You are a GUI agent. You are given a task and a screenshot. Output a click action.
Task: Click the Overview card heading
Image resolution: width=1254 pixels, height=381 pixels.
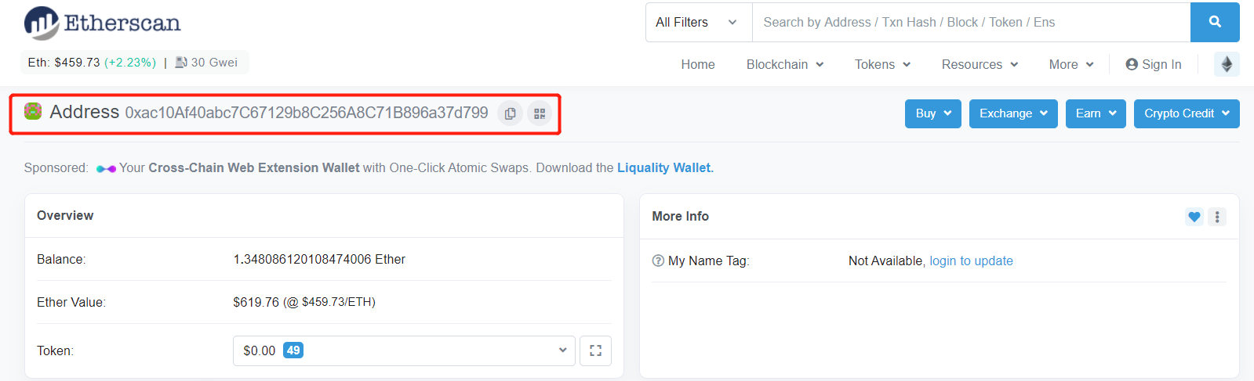[x=65, y=216]
